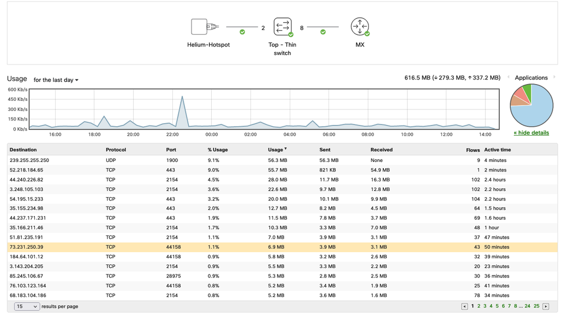
Task: Click port 28975 cell
Action: tap(174, 276)
